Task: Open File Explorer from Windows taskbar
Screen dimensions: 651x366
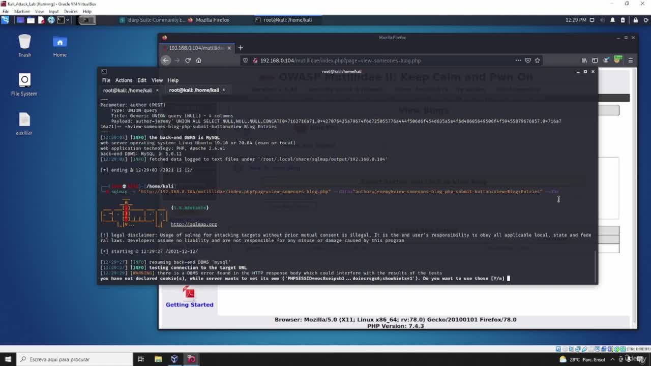Action: coord(158,359)
